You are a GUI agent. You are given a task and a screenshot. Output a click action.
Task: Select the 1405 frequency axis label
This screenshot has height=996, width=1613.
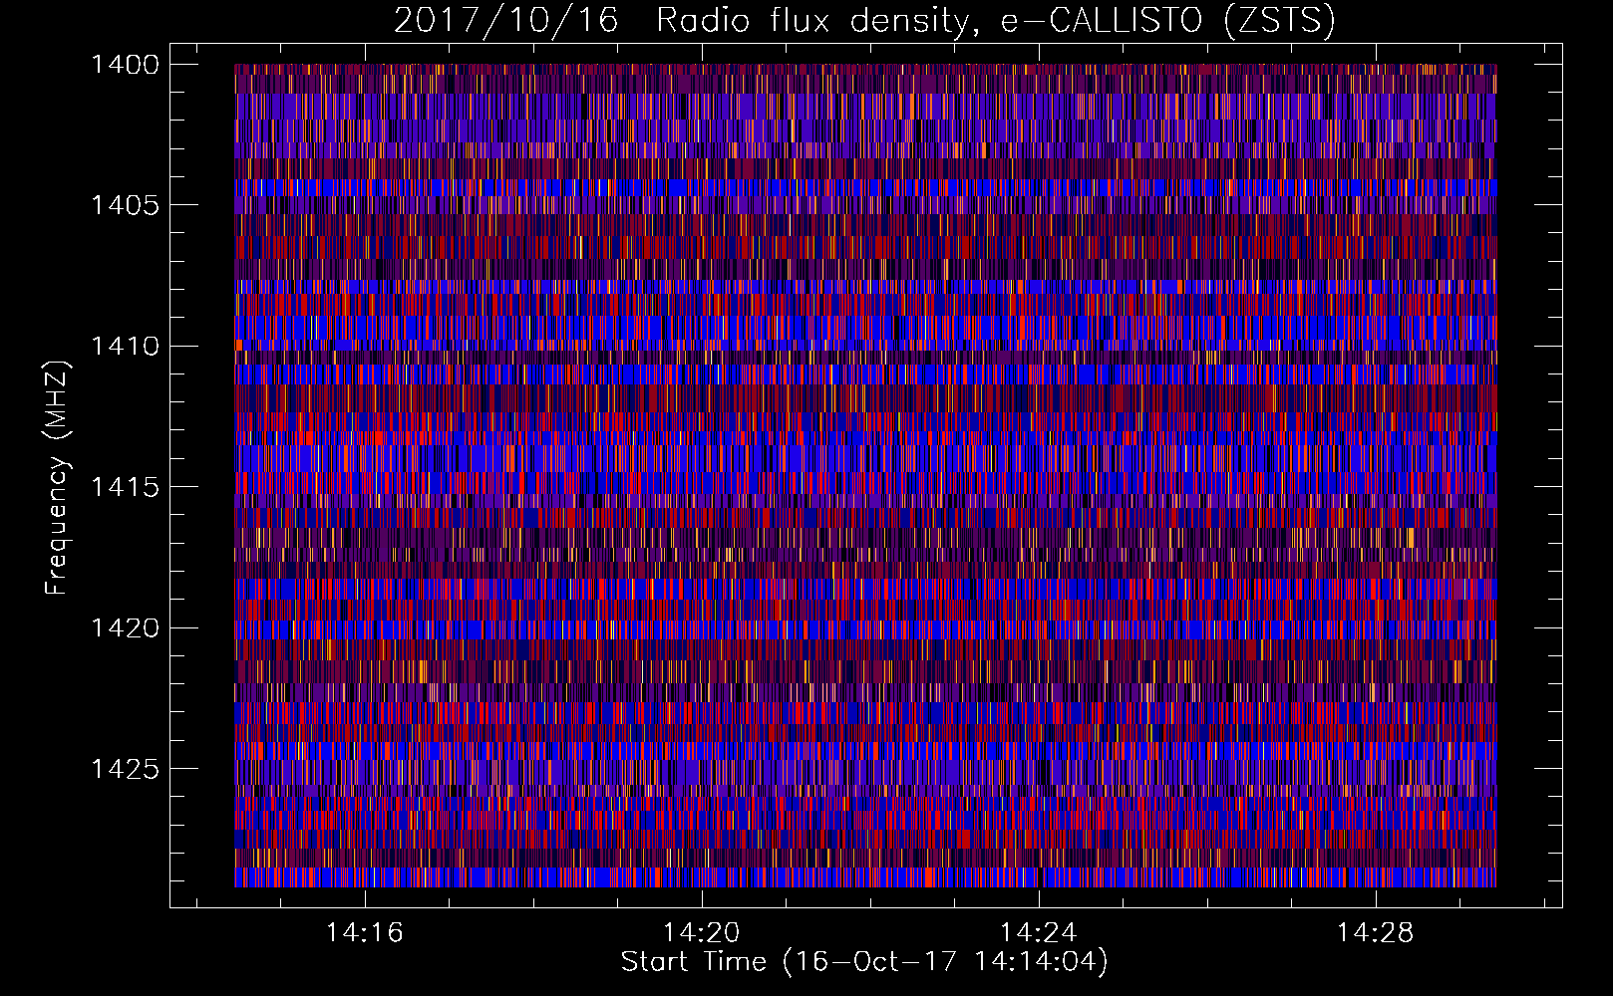point(125,205)
